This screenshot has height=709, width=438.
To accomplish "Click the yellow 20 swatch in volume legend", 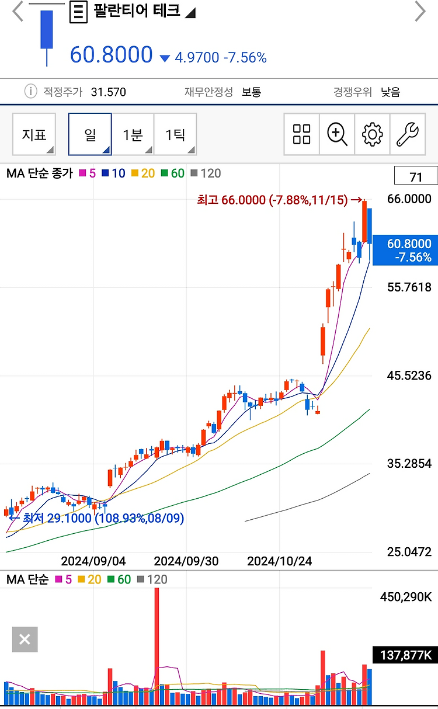I will [81, 580].
